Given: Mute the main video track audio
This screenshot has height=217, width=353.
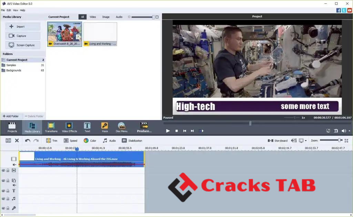Looking at the screenshot, I should 14,165.
